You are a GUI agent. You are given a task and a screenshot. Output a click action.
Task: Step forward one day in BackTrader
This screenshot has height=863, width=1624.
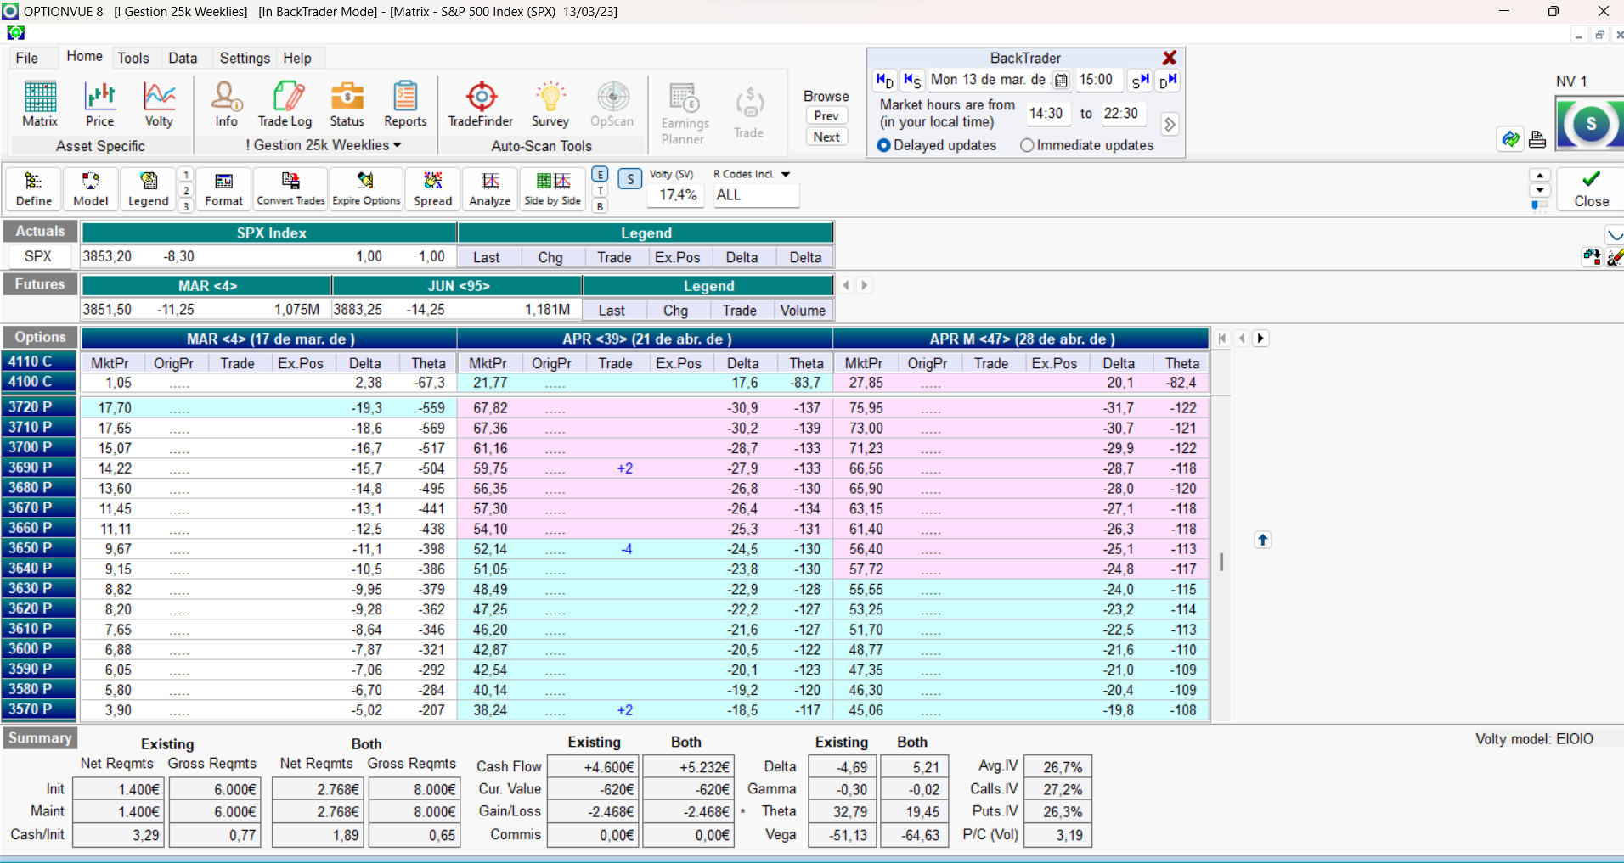click(1168, 81)
